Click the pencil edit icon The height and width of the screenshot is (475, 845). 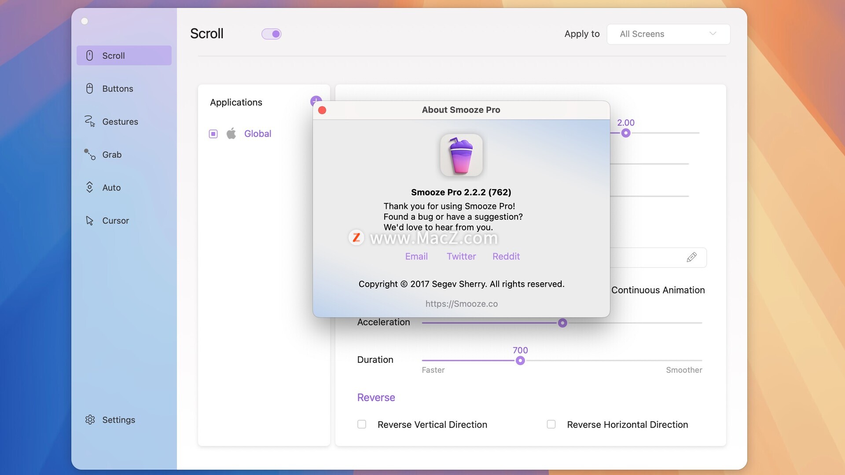click(x=691, y=257)
